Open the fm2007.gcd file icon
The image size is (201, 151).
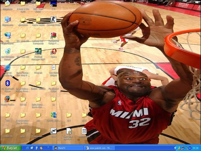[x=84, y=131]
